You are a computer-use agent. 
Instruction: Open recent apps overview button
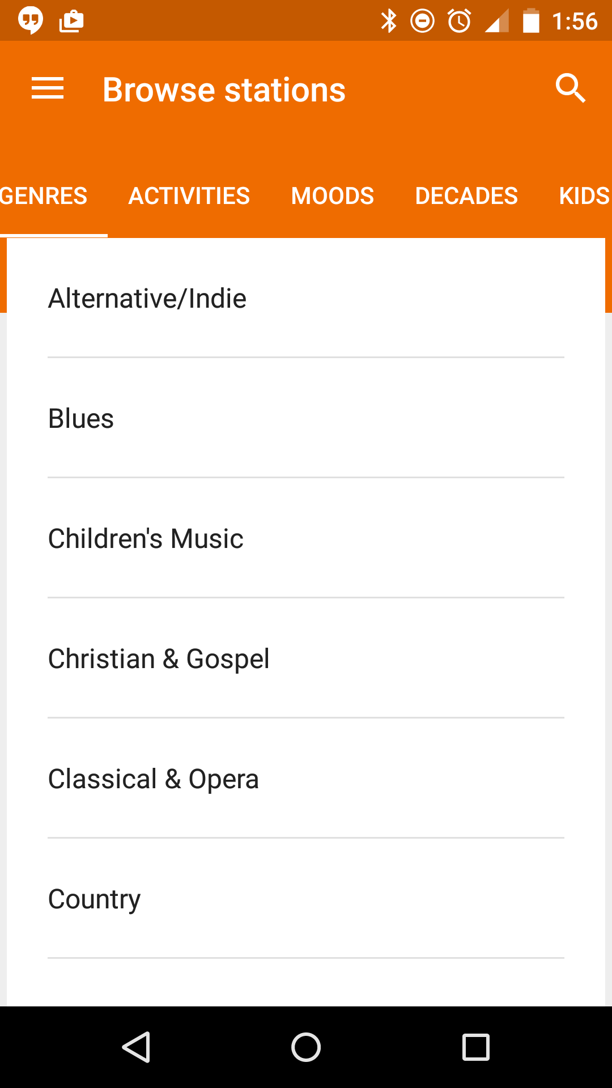(475, 1047)
